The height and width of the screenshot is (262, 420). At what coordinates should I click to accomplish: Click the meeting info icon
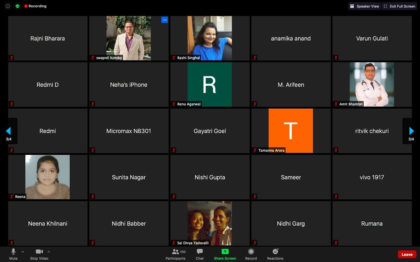click(x=8, y=6)
